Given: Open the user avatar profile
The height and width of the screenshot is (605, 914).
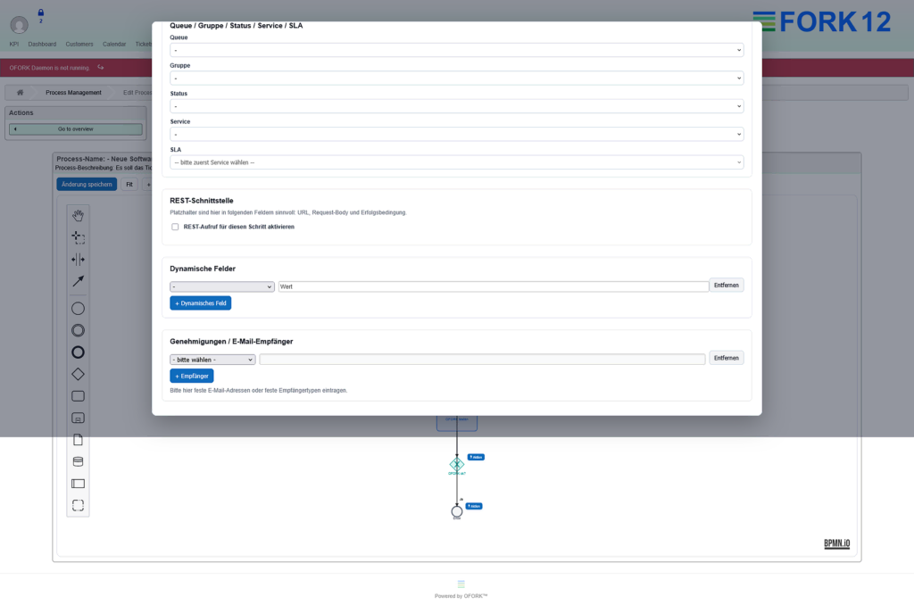Looking at the screenshot, I should [x=20, y=24].
